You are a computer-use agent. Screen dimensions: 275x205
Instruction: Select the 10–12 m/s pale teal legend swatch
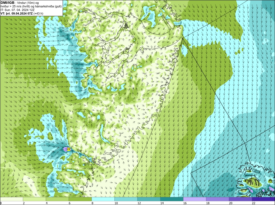[126, 199]
